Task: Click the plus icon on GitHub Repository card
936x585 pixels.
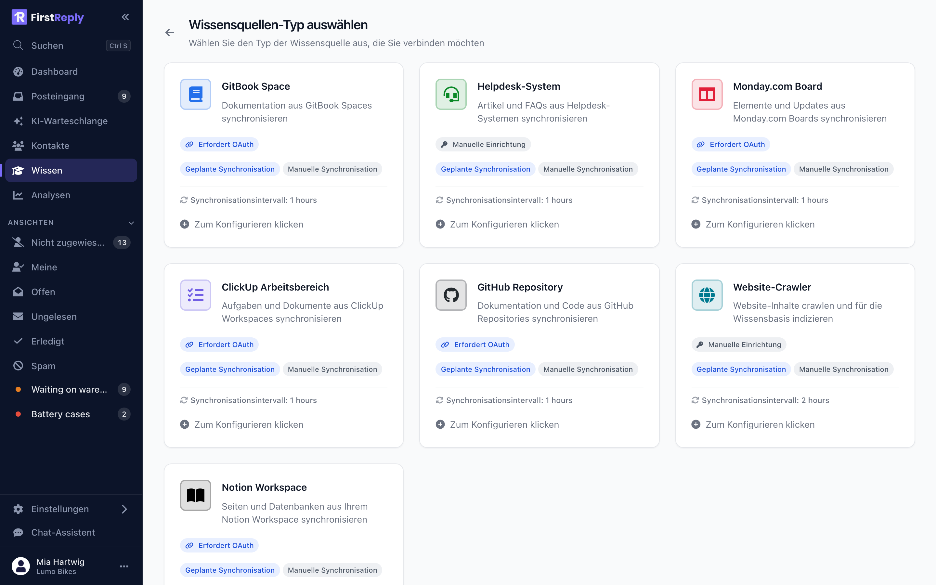Action: point(440,424)
